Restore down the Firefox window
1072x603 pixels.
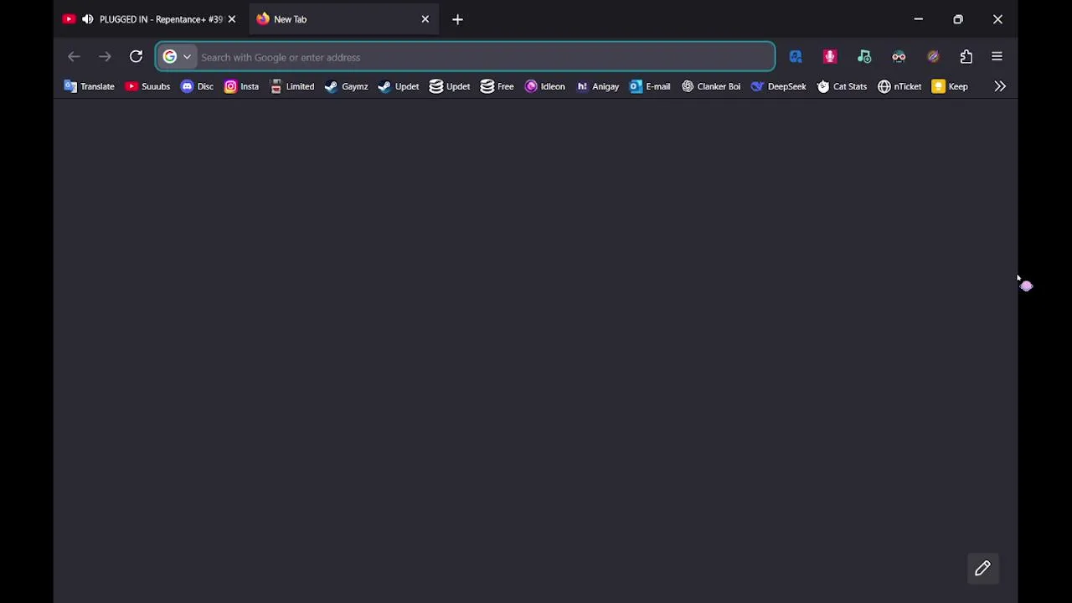pos(958,19)
